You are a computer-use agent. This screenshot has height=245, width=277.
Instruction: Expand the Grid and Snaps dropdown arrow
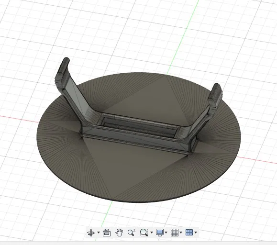click(181, 233)
